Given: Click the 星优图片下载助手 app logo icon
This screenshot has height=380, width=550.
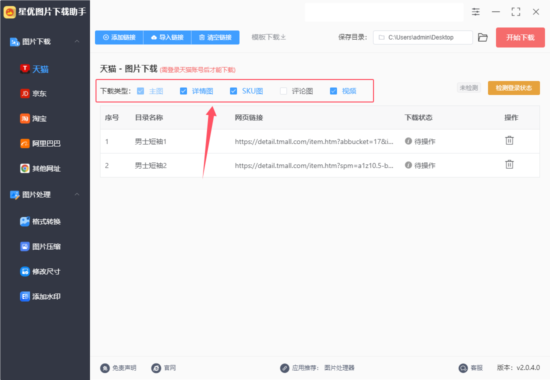Looking at the screenshot, I should coord(9,12).
